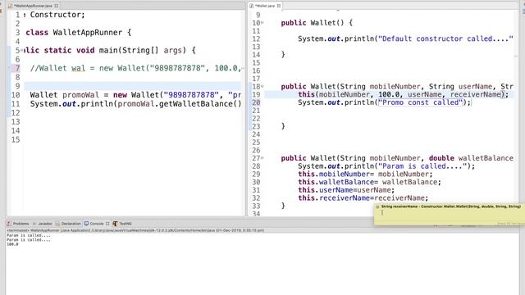Collapse the main method at line 5
This screenshot has height=295, width=525.
22,51
